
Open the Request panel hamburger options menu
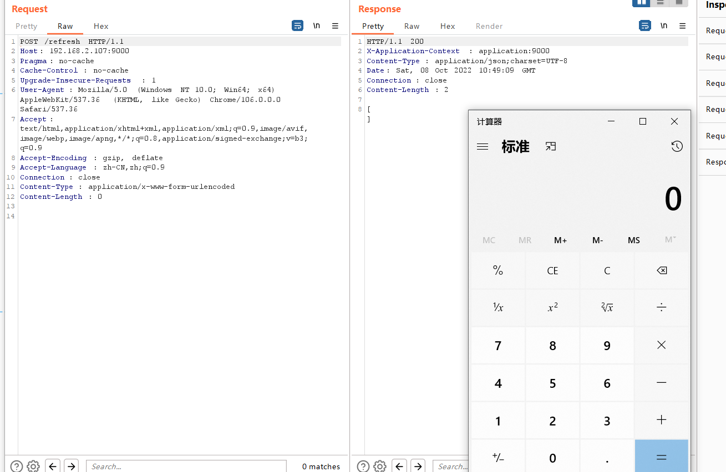click(335, 25)
